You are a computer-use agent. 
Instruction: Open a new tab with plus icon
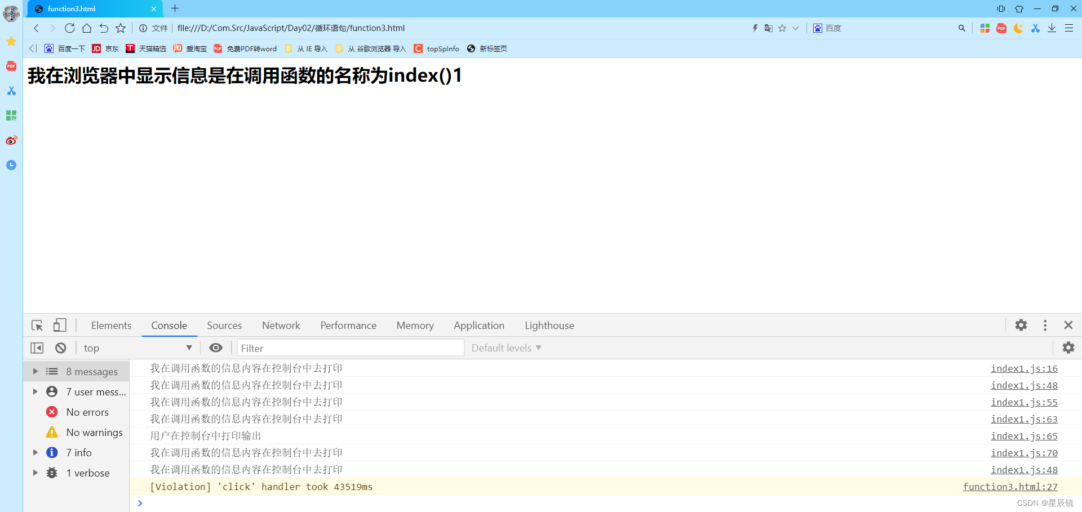pos(175,8)
